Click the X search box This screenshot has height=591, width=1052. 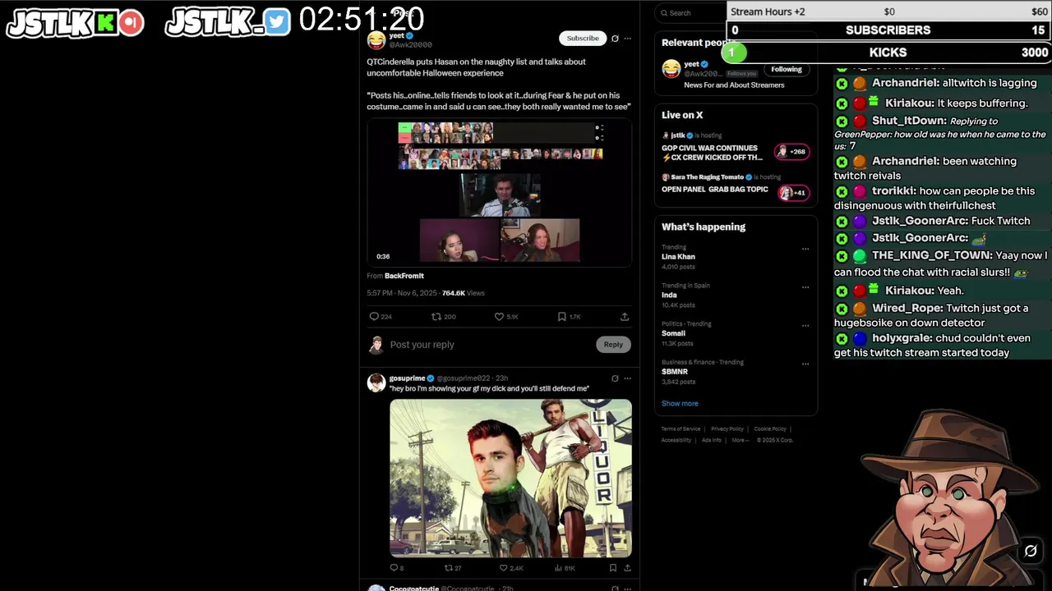690,13
